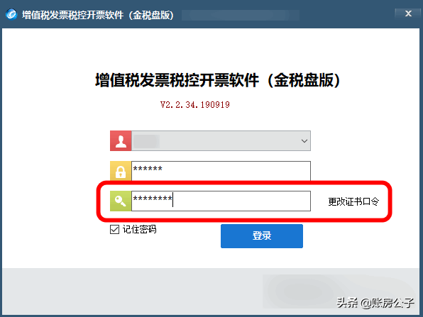Open the 更改证书口令 link

pos(353,201)
